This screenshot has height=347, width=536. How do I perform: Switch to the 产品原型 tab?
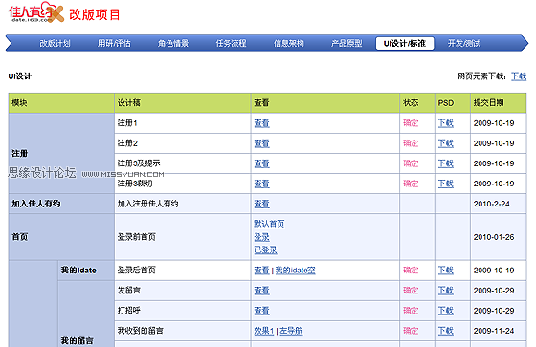(x=346, y=44)
